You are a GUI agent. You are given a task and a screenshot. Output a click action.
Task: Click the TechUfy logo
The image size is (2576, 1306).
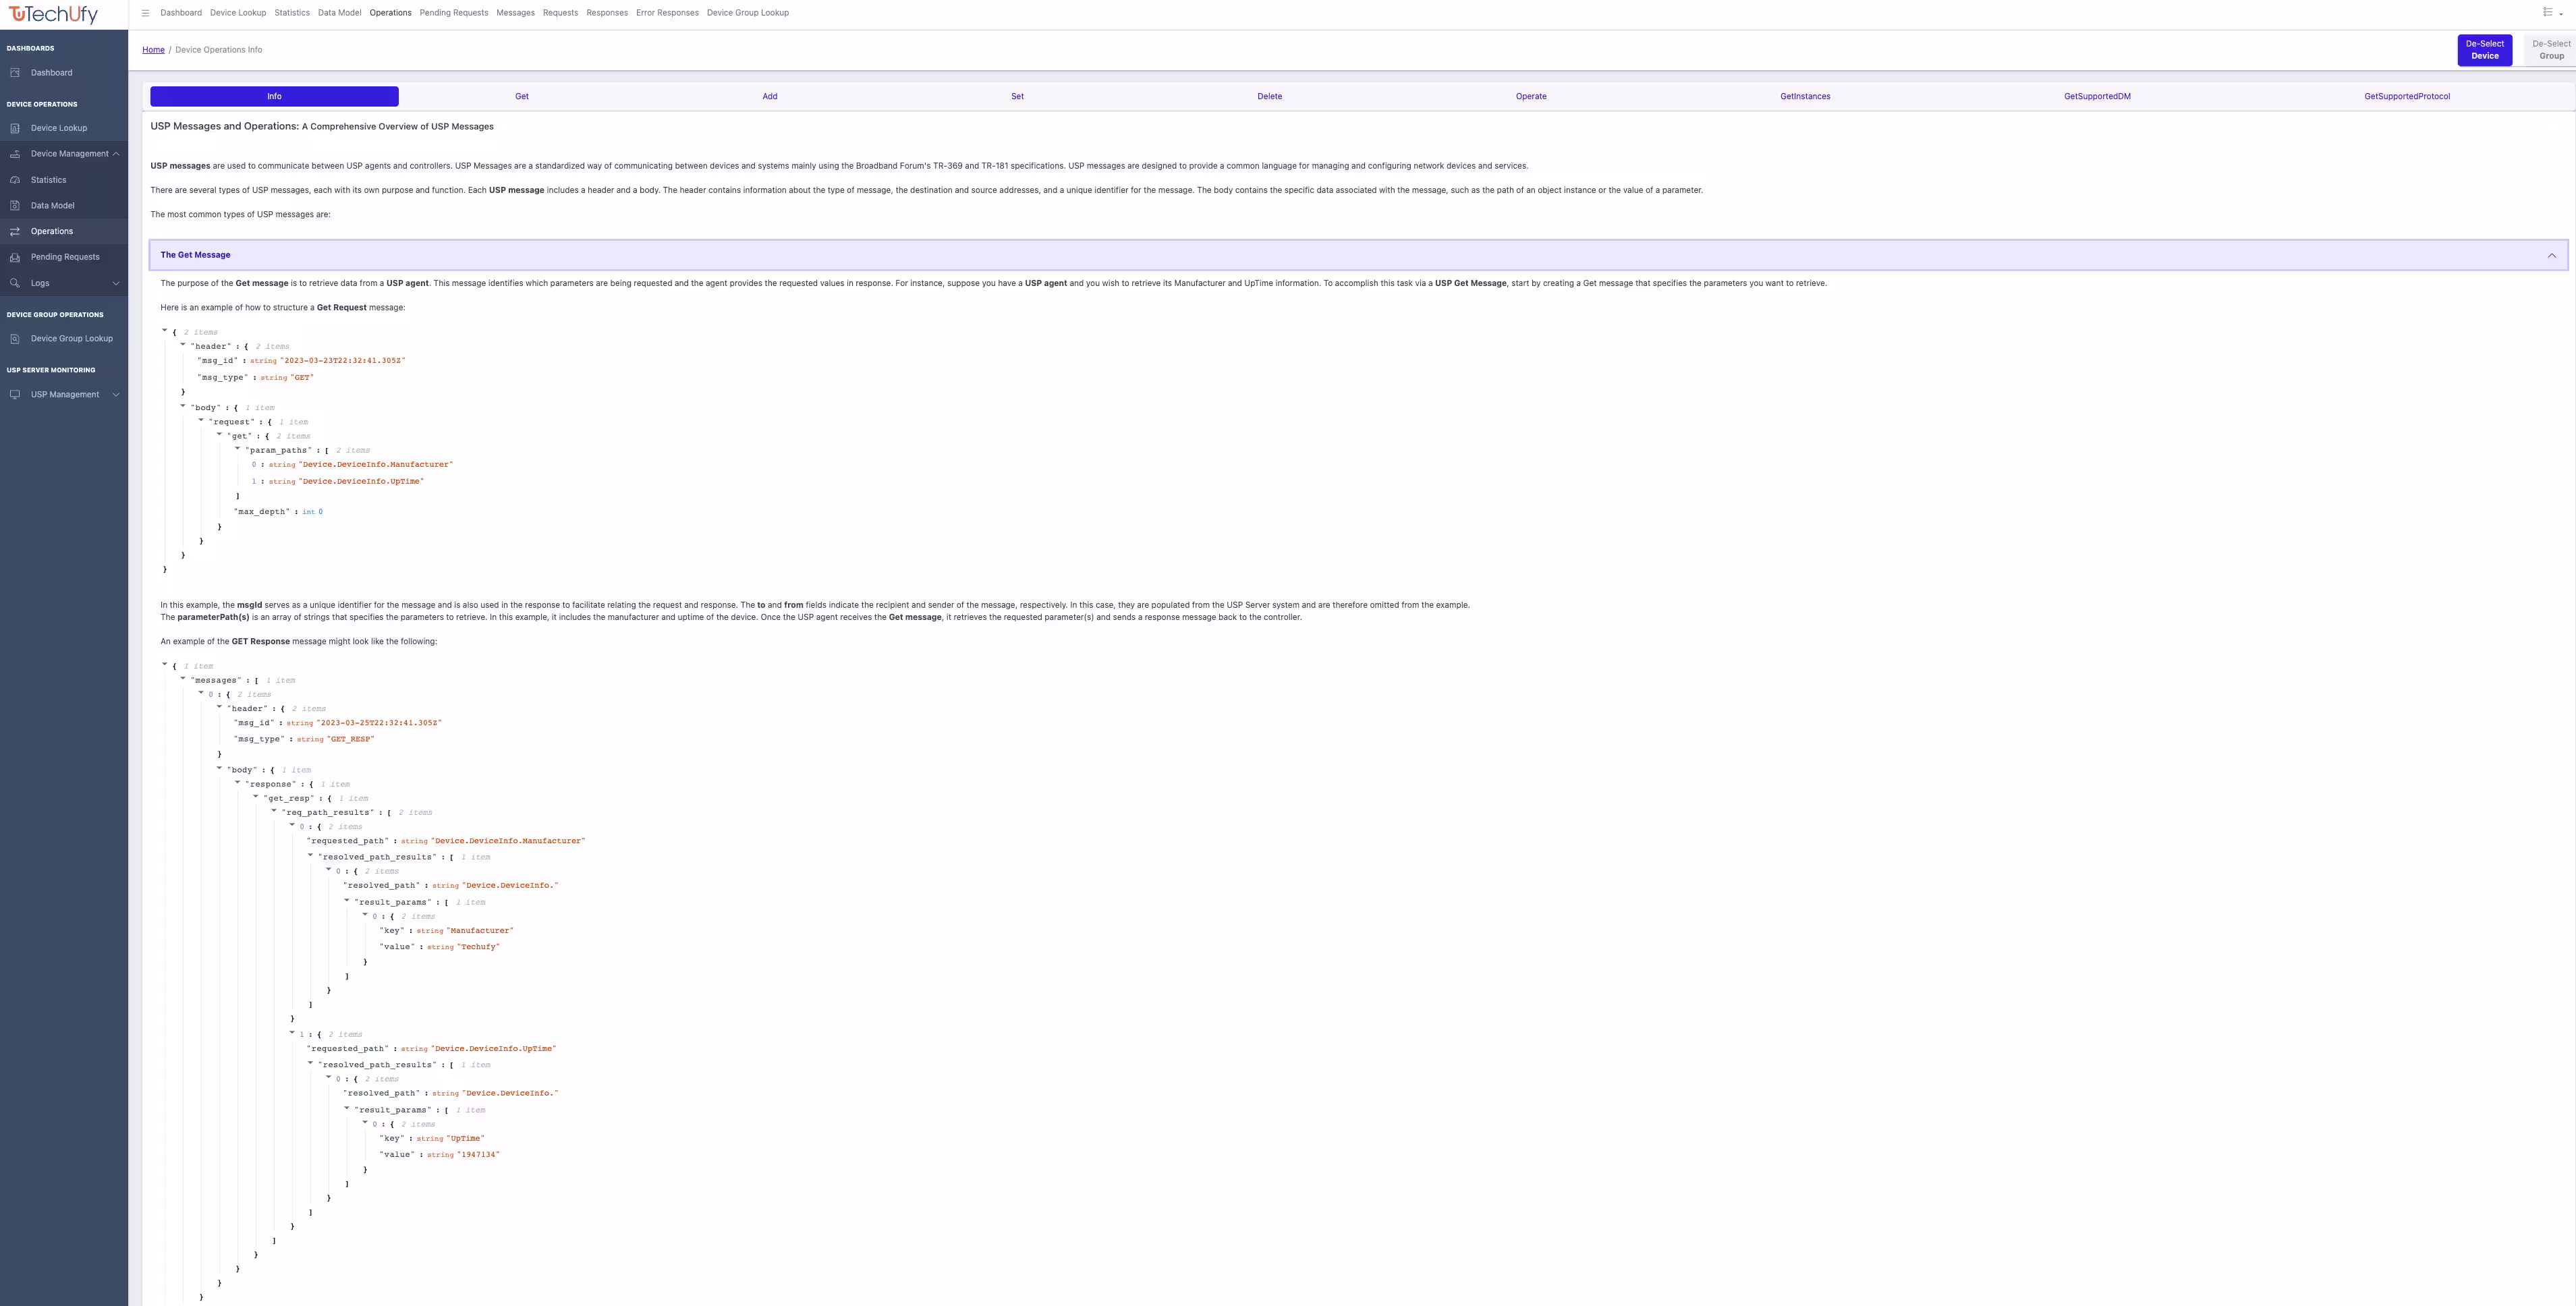pos(54,14)
